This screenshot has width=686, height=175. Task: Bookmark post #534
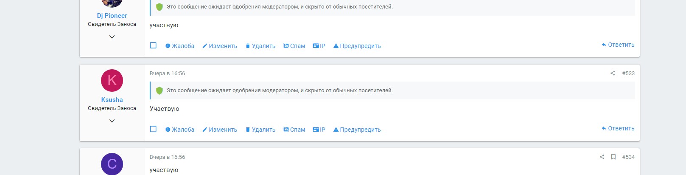pyautogui.click(x=613, y=157)
